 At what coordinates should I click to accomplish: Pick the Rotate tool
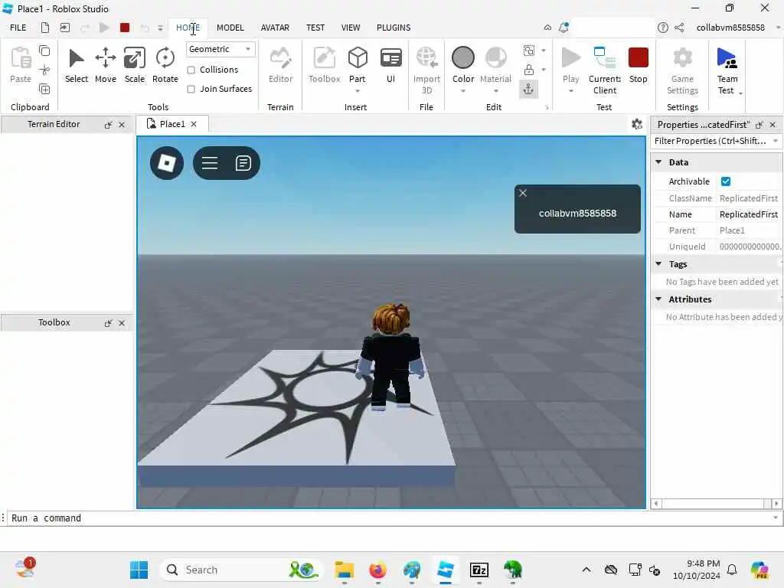165,65
